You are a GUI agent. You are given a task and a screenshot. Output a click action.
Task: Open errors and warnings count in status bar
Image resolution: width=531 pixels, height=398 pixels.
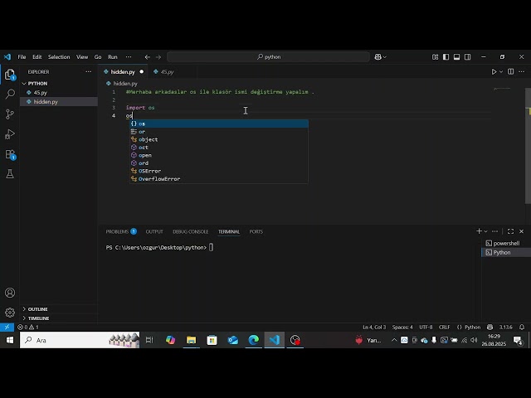[x=28, y=327]
